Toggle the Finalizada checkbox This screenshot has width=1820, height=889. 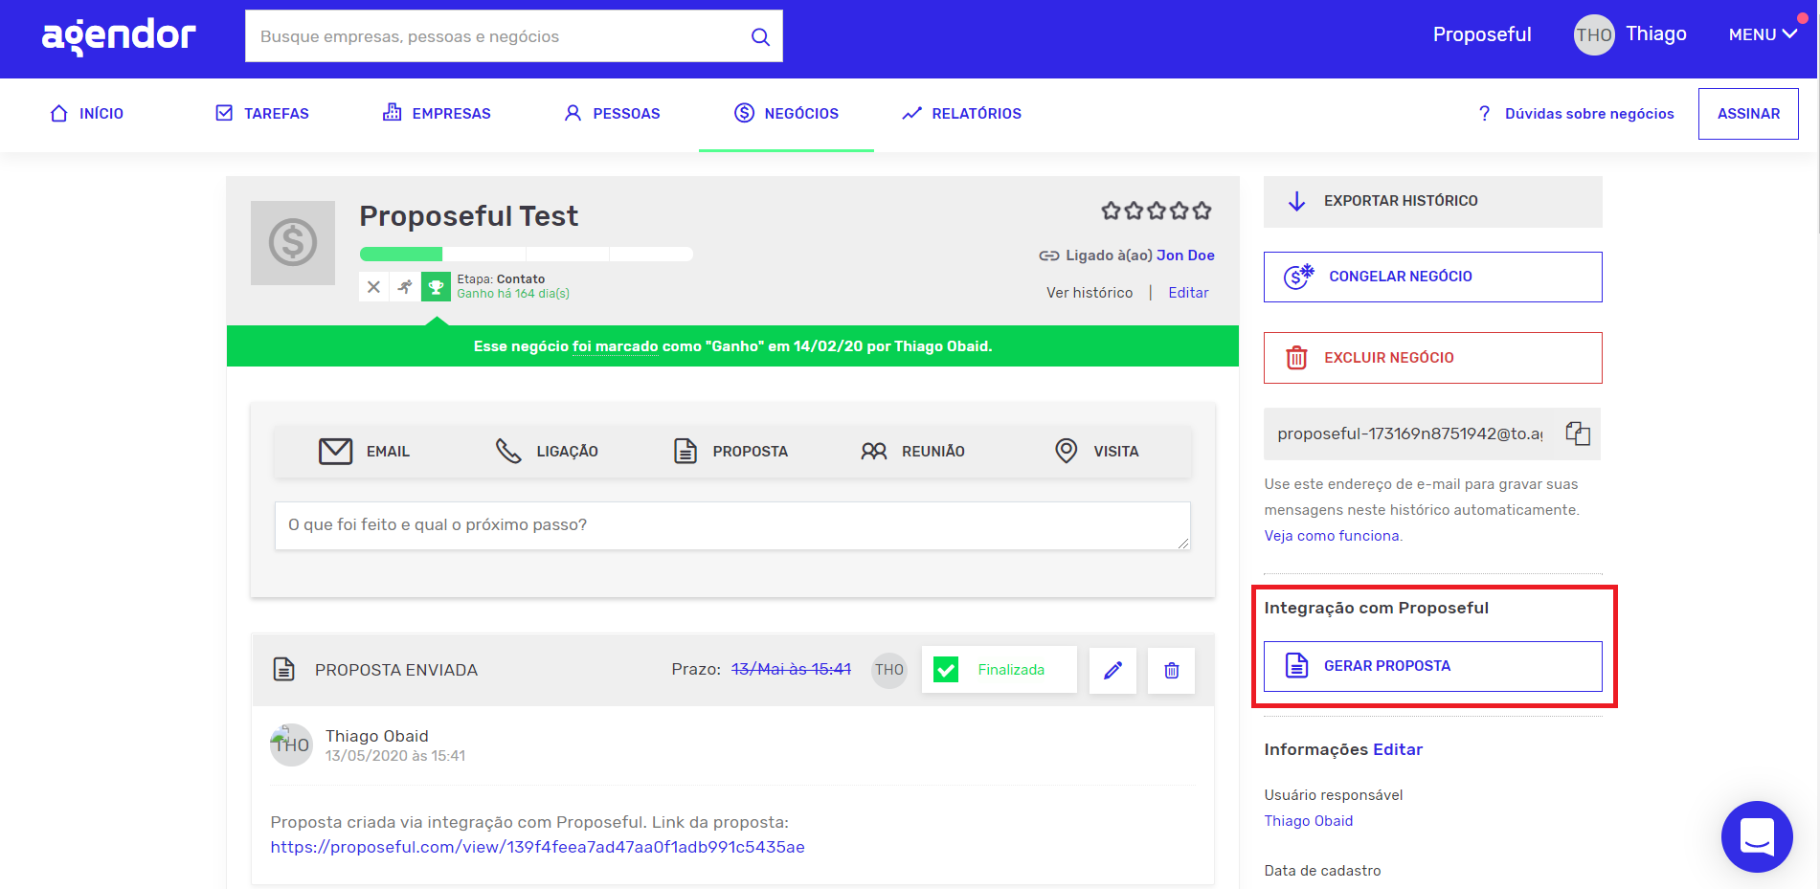pyautogui.click(x=946, y=670)
